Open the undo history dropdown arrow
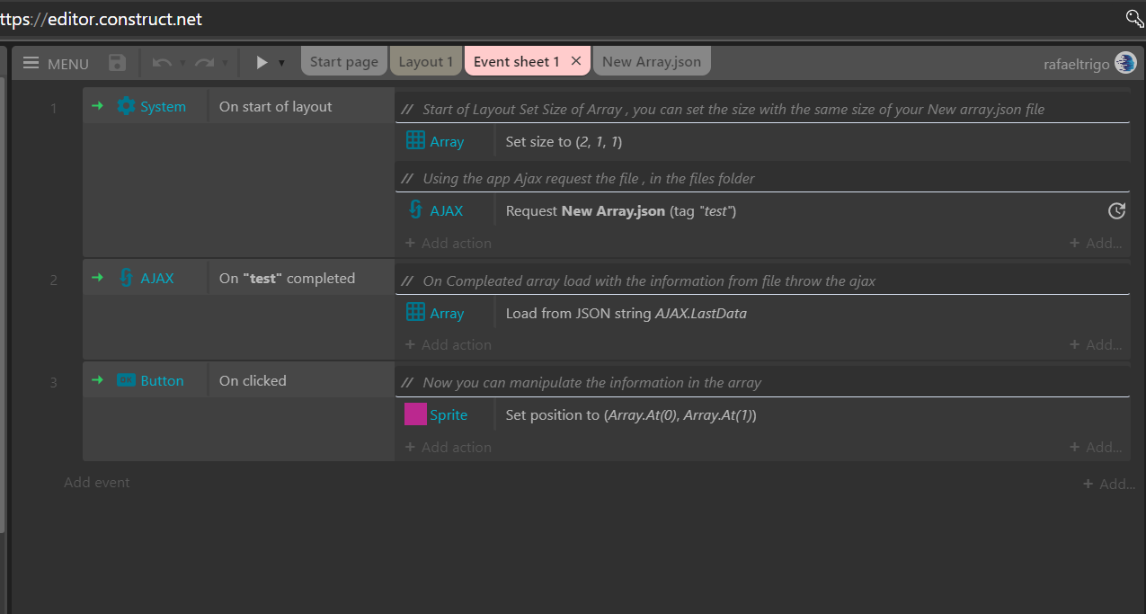This screenshot has width=1146, height=614. pos(182,63)
